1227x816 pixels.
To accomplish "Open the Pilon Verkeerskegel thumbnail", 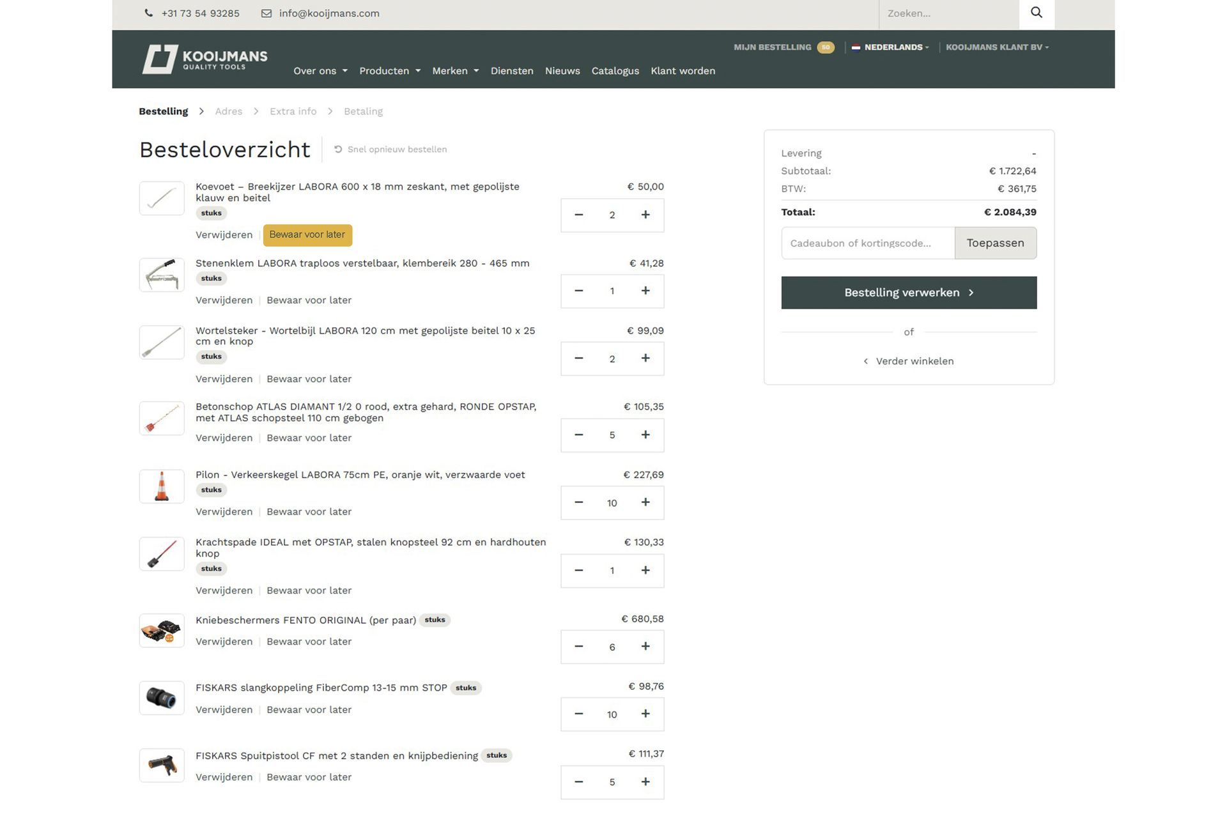I will (162, 486).
